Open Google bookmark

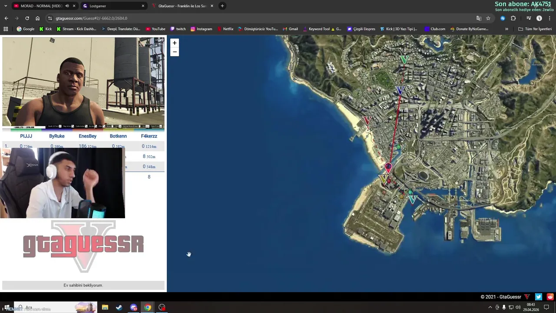tap(26, 29)
